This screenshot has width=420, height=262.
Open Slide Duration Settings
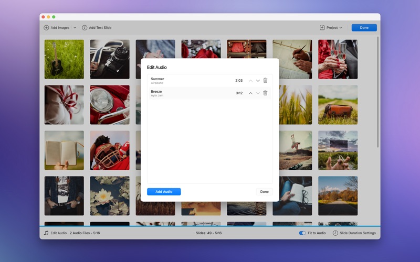pos(354,233)
